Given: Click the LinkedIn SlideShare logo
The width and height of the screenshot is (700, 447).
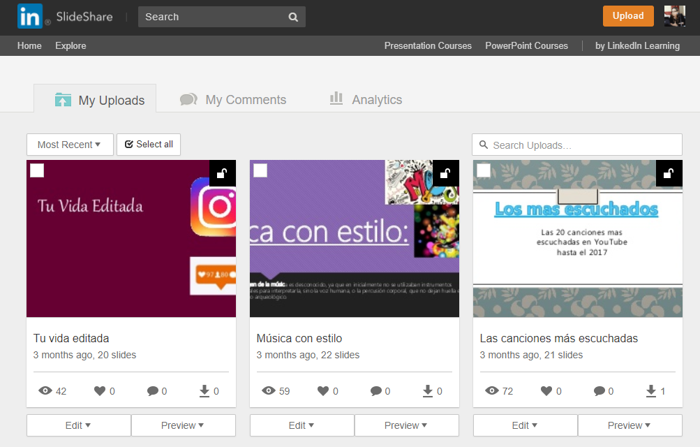Looking at the screenshot, I should pyautogui.click(x=64, y=17).
